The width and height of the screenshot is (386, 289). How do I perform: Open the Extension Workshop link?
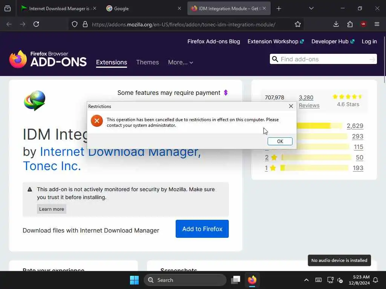[276, 41]
